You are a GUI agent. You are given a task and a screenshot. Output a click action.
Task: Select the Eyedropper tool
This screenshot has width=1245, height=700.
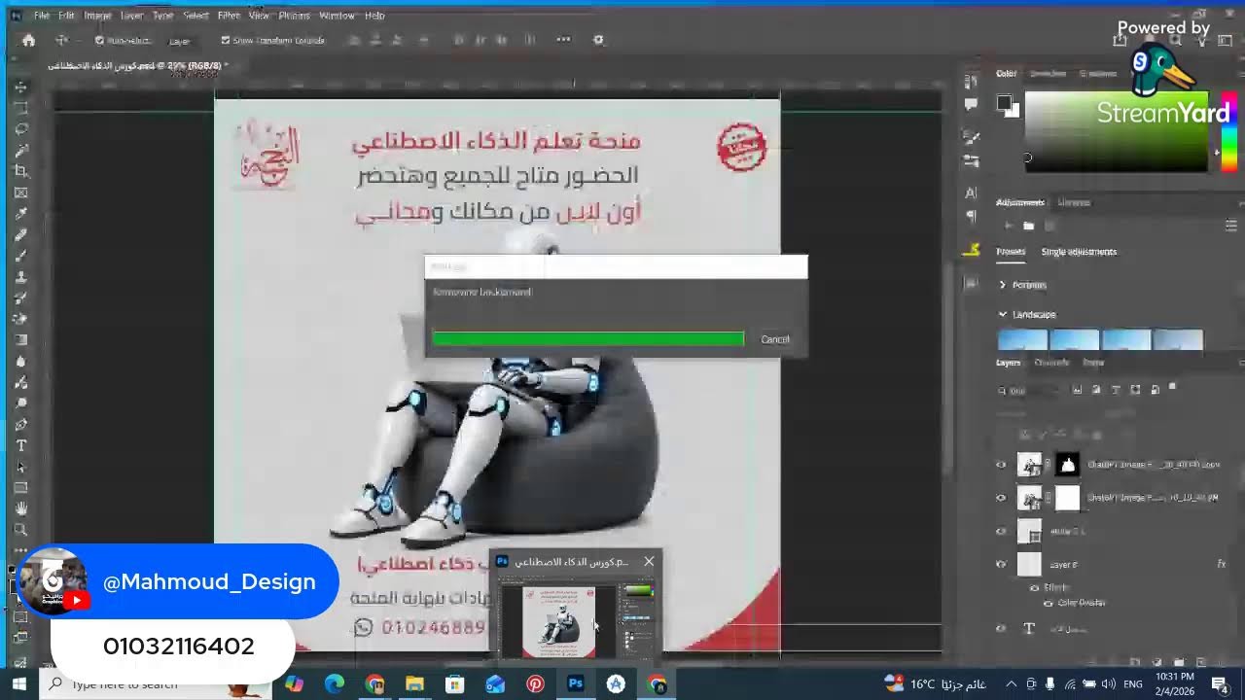point(20,214)
